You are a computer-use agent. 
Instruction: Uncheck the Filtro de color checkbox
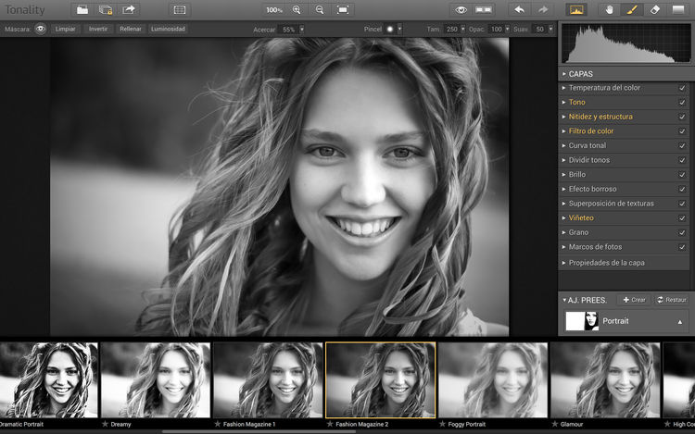pyautogui.click(x=682, y=131)
